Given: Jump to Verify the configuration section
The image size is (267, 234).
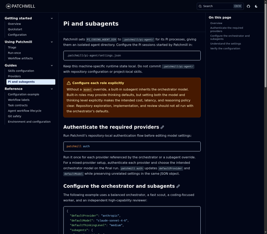Looking at the screenshot, I should pyautogui.click(x=225, y=48).
